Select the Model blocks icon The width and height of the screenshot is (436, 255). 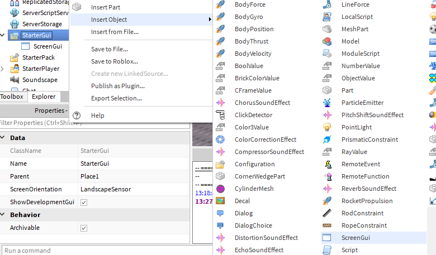327,41
